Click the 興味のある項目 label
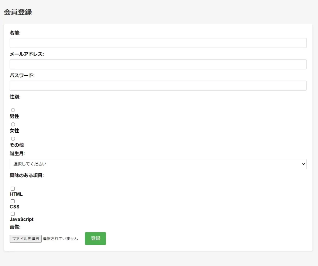The width and height of the screenshot is (318, 266). (x=27, y=175)
